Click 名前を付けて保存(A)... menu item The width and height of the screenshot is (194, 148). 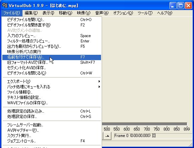pyautogui.click(x=52, y=57)
